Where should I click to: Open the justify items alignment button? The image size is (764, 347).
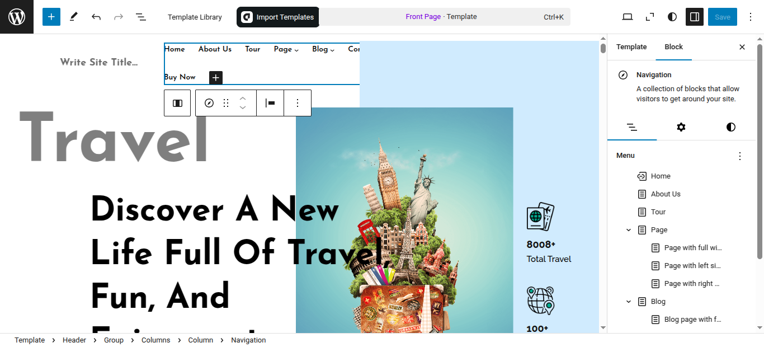270,103
